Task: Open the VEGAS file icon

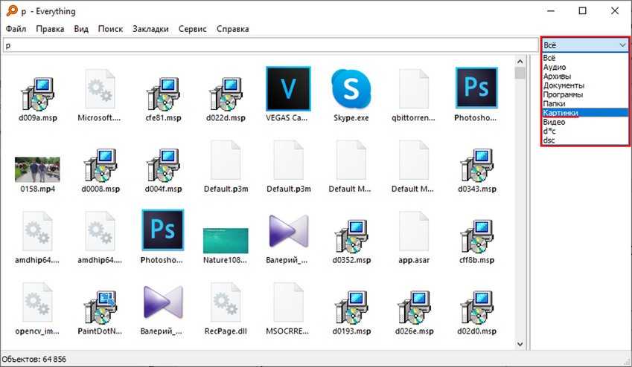Action: tap(287, 88)
